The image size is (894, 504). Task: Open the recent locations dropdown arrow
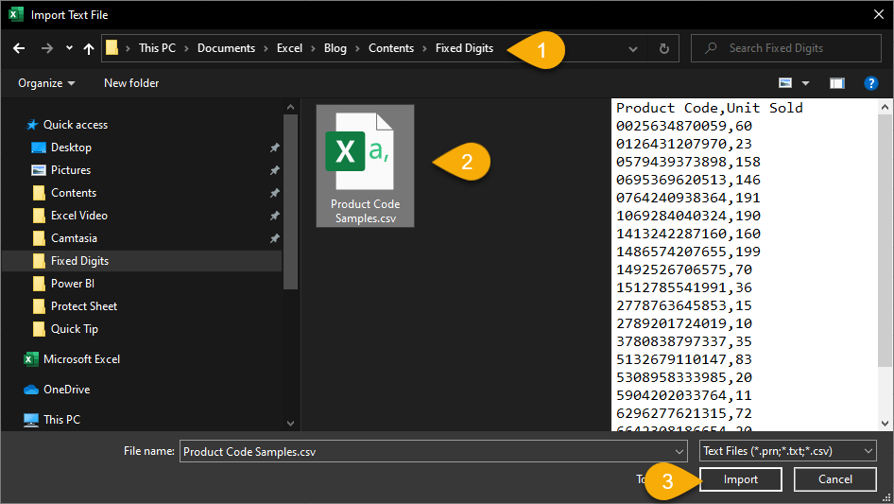click(69, 48)
